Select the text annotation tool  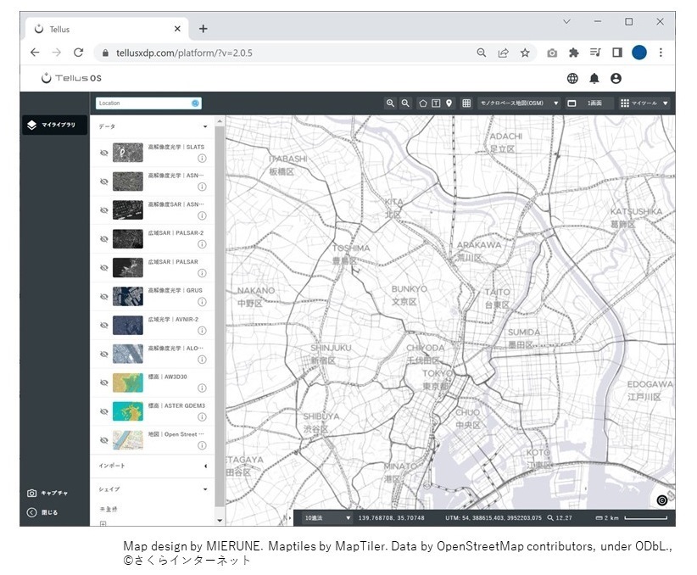[436, 103]
